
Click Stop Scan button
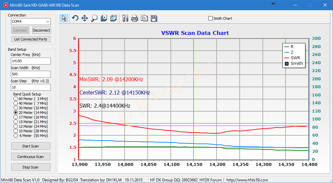(31, 167)
